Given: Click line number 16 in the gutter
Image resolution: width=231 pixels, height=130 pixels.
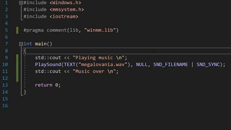Looking at the screenshot, I should click(5, 106).
